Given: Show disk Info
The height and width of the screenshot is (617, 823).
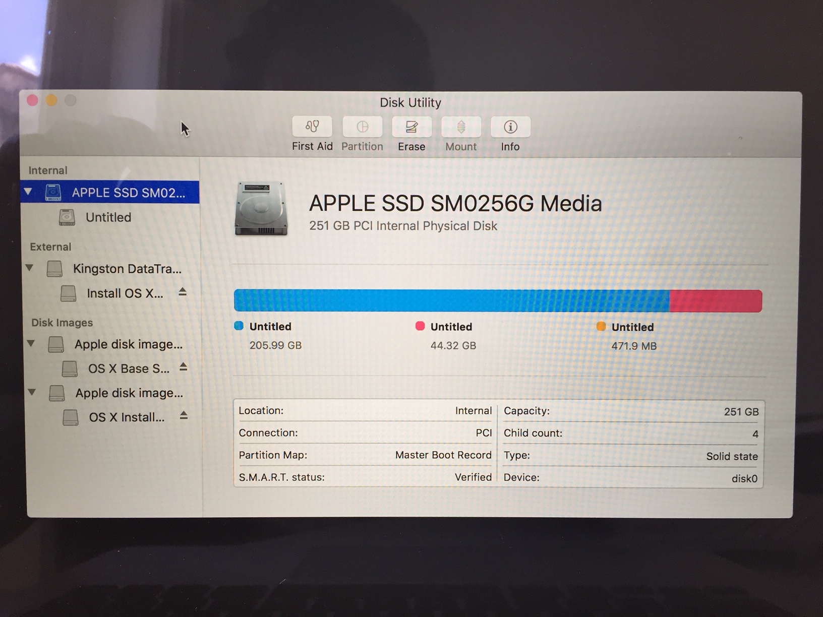Looking at the screenshot, I should click(510, 127).
